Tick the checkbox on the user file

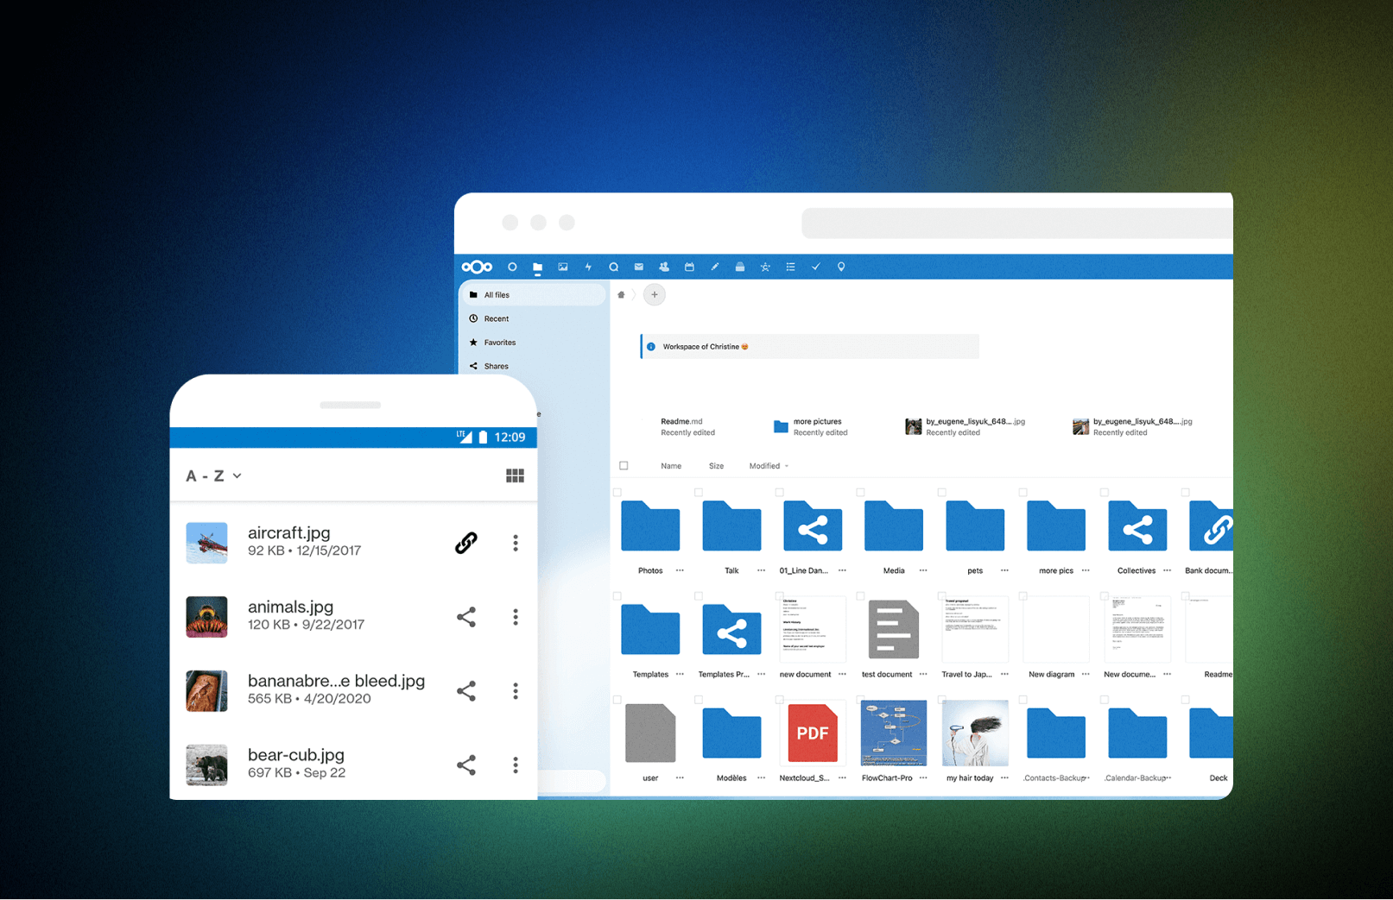click(617, 700)
